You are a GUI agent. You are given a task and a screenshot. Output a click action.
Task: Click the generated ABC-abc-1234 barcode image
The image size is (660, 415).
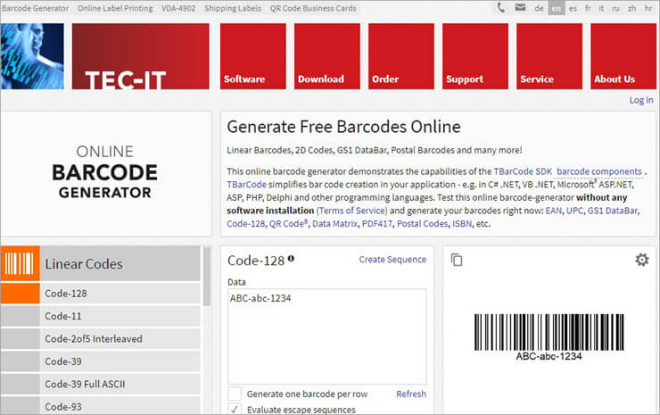click(549, 337)
